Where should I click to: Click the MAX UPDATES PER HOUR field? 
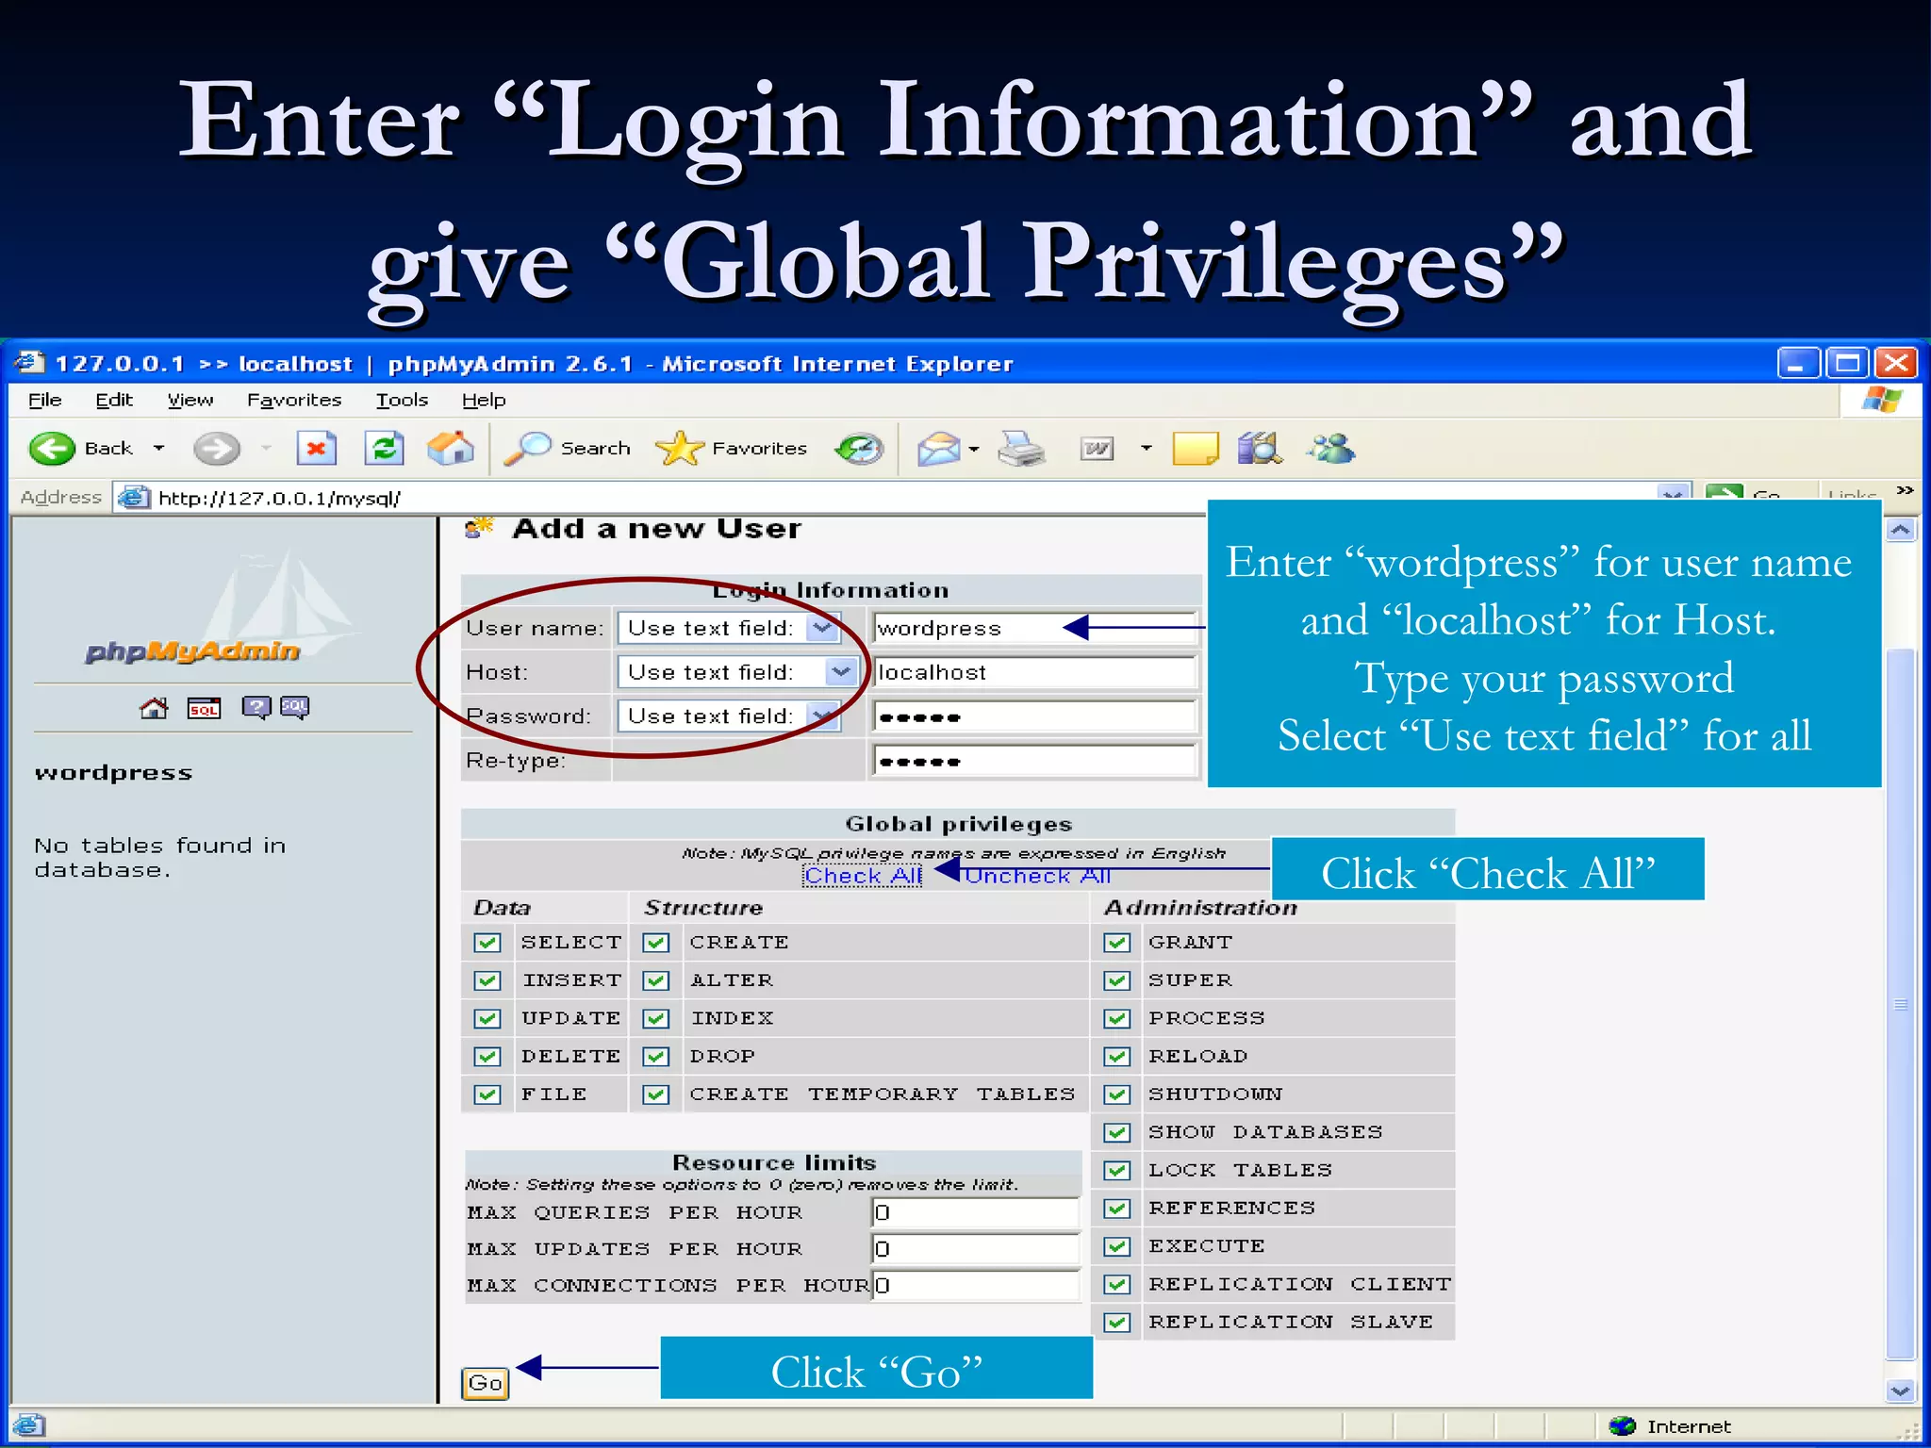tap(975, 1249)
